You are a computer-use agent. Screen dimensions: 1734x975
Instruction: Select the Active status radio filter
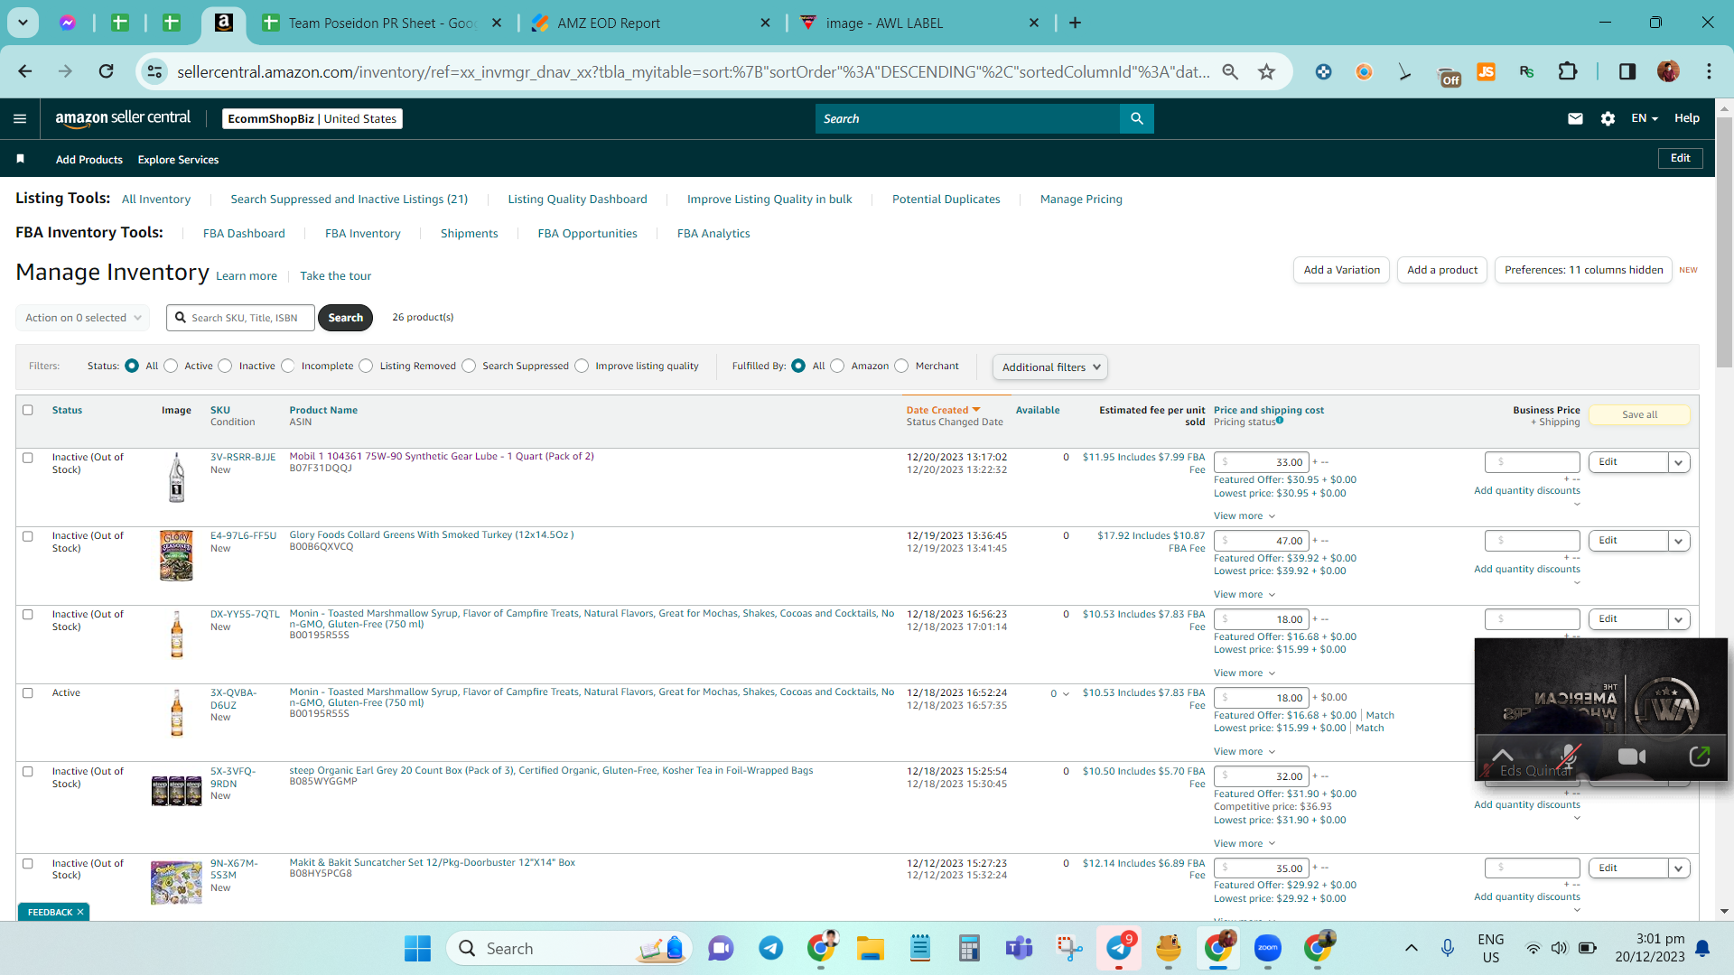(171, 366)
